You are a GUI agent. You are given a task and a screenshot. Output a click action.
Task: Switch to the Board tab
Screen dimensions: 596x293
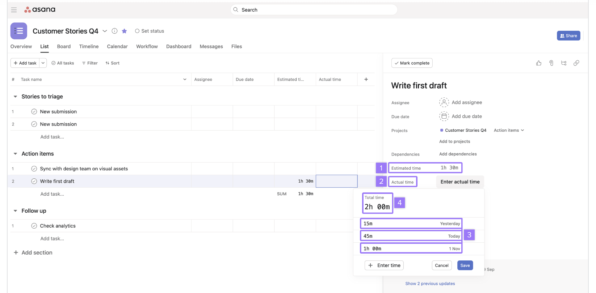[64, 46]
